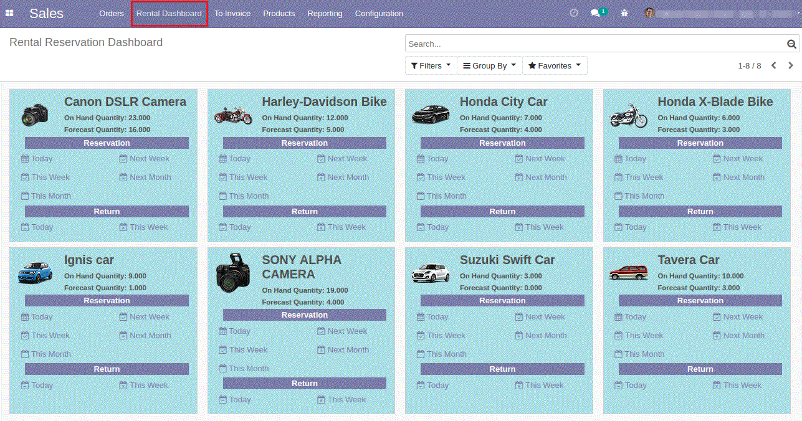This screenshot has width=802, height=421.
Task: Expand the Favorites dropdown
Action: coord(555,65)
